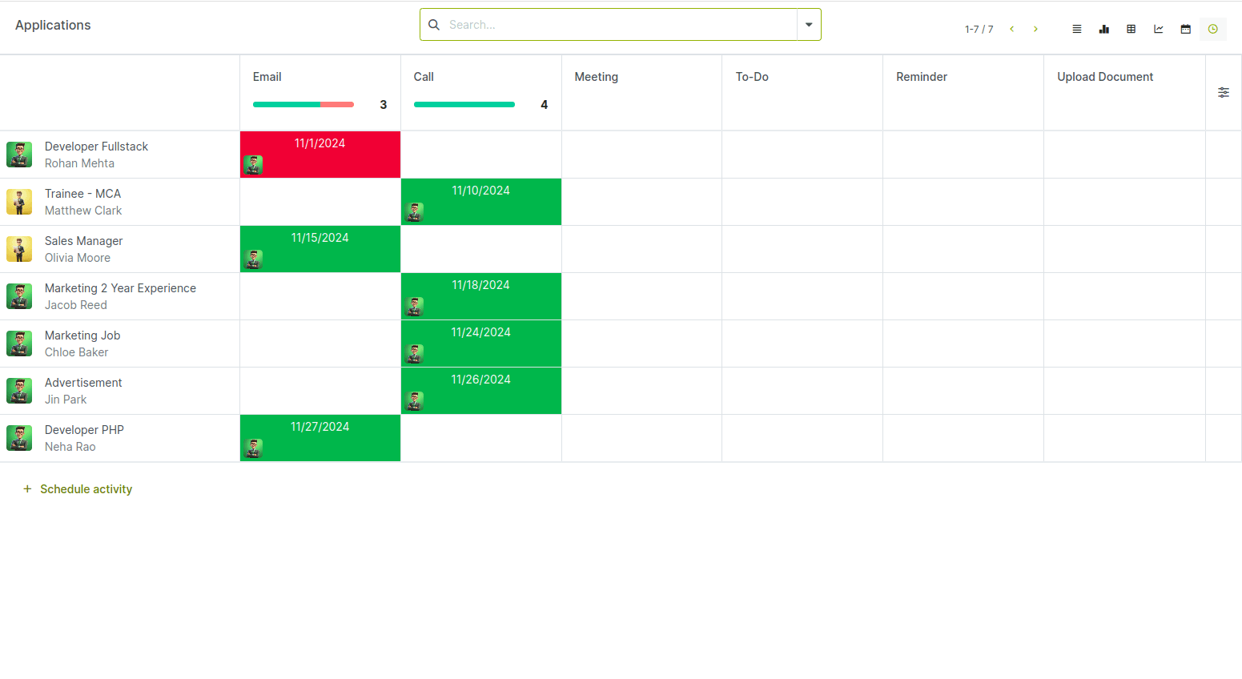Screen dimensions: 1242x679
Task: Click assignee avatar in 11/26/2024 cell
Action: (x=414, y=401)
